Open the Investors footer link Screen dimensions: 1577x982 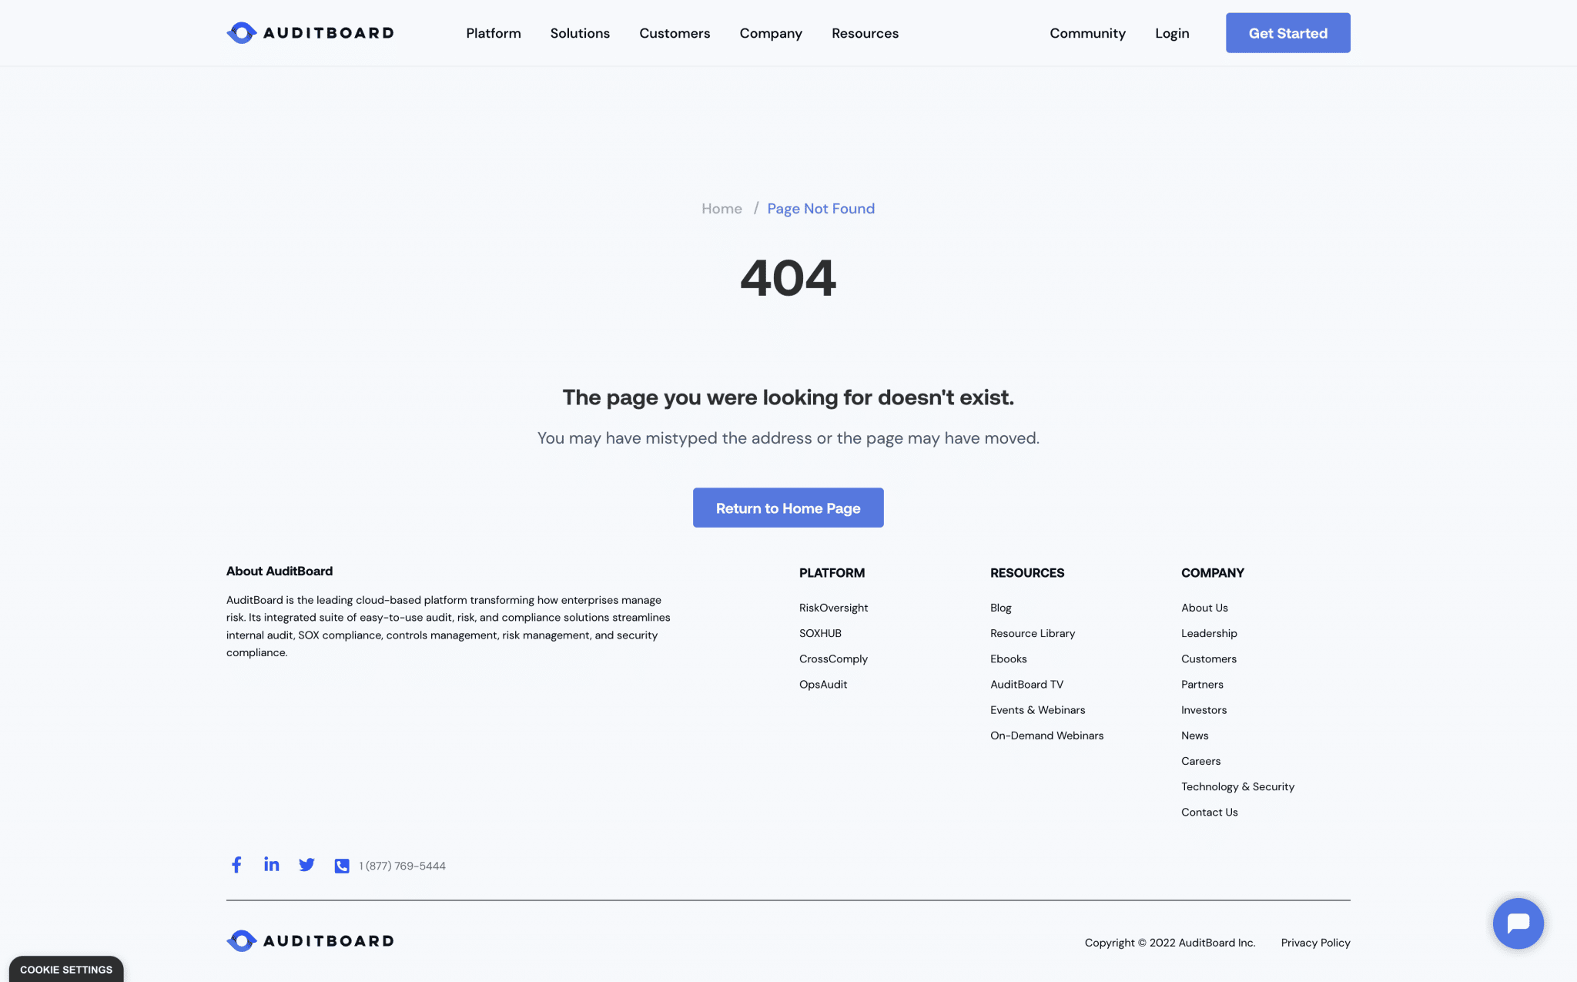[x=1204, y=709]
